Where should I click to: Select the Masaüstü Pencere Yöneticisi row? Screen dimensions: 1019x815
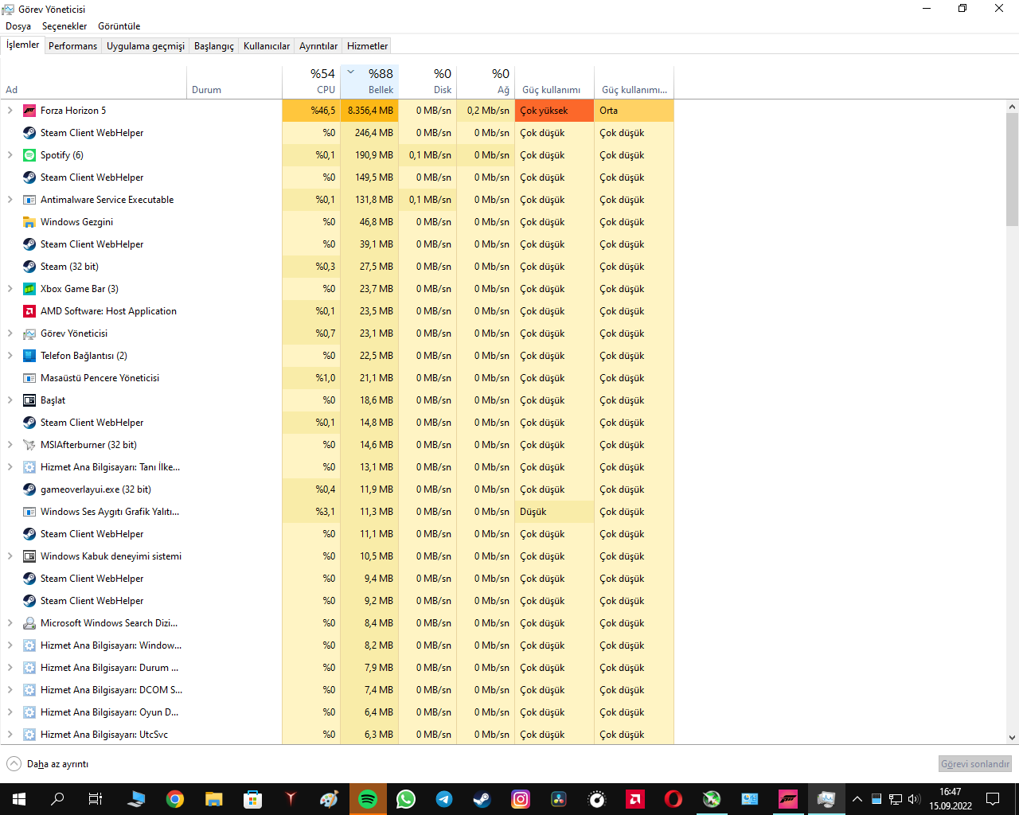pyautogui.click(x=337, y=378)
